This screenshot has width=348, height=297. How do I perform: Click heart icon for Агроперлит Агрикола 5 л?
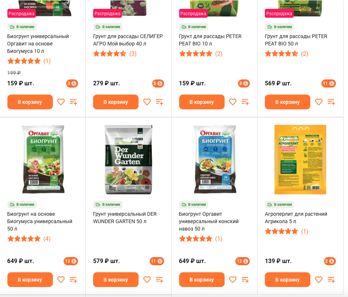click(319, 280)
